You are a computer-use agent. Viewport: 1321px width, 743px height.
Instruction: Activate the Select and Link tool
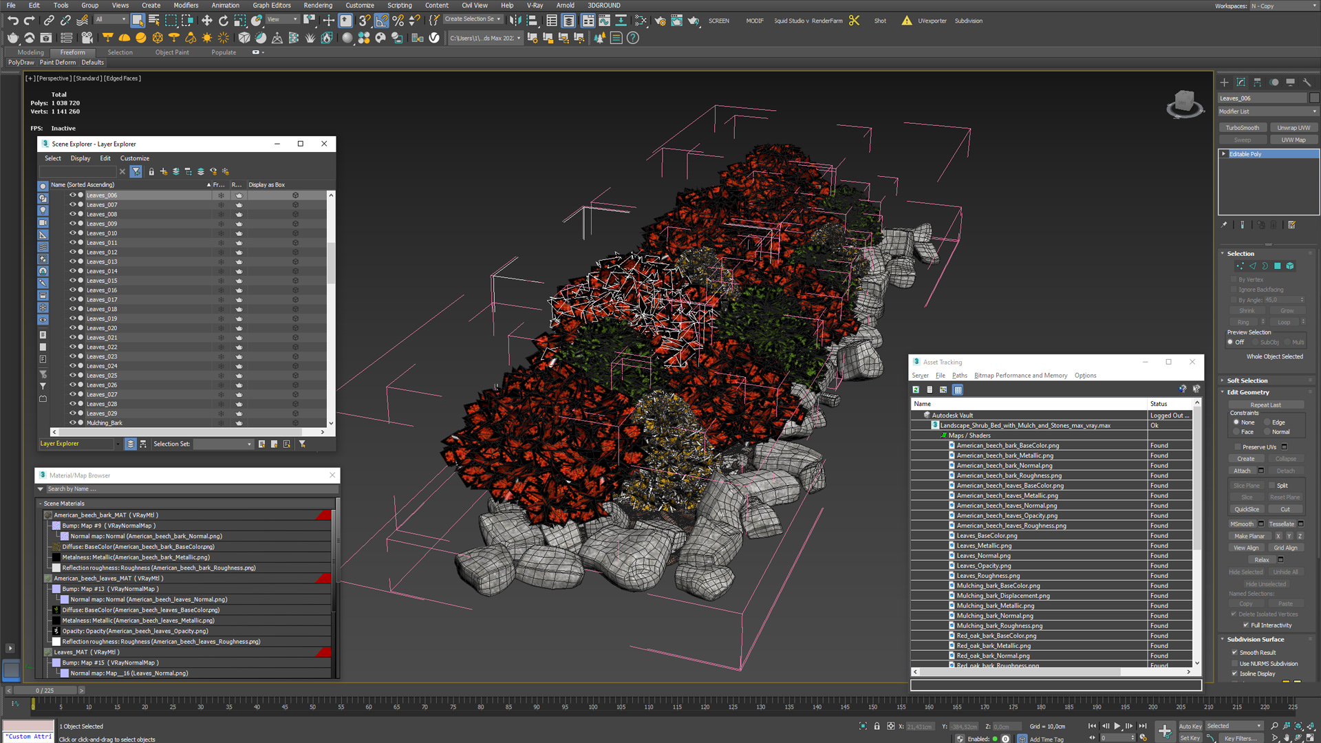click(49, 21)
